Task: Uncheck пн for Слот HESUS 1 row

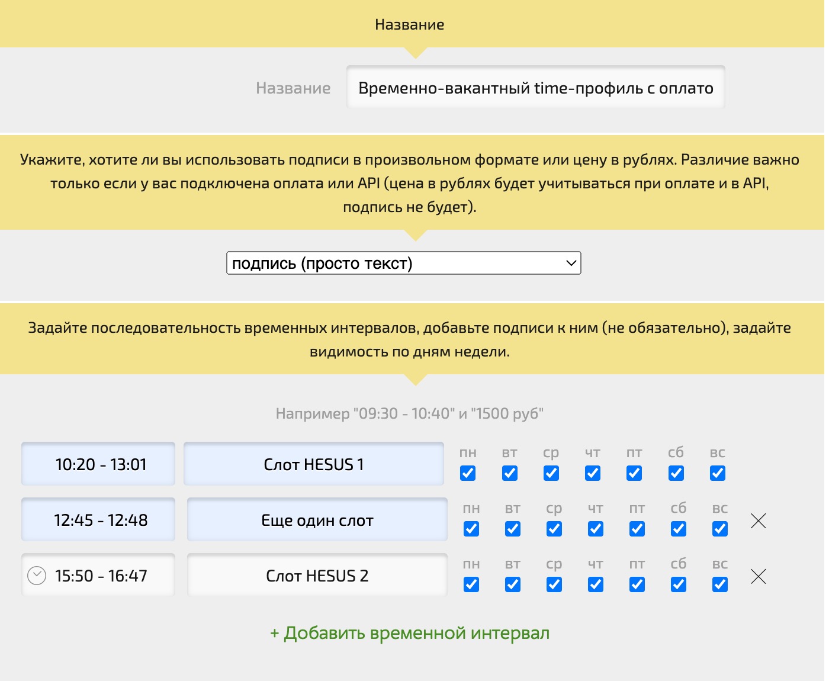Action: 468,473
